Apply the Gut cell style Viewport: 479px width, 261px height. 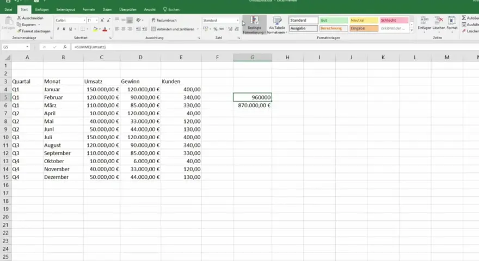333,20
